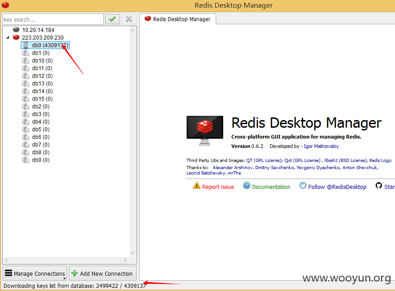Select db0 (4309137) database

[x=45, y=45]
